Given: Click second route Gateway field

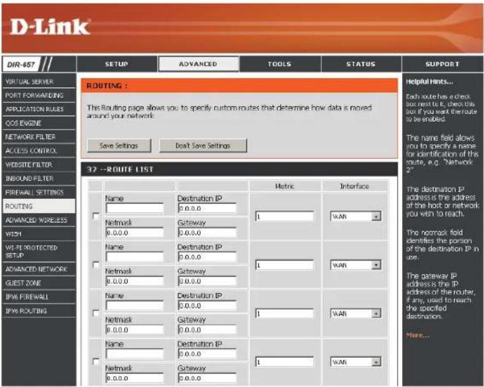Looking at the screenshot, I should tap(207, 281).
